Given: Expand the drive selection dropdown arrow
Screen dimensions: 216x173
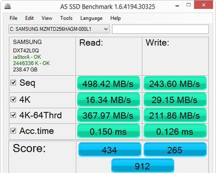Looking at the screenshot, I should 106,29.
